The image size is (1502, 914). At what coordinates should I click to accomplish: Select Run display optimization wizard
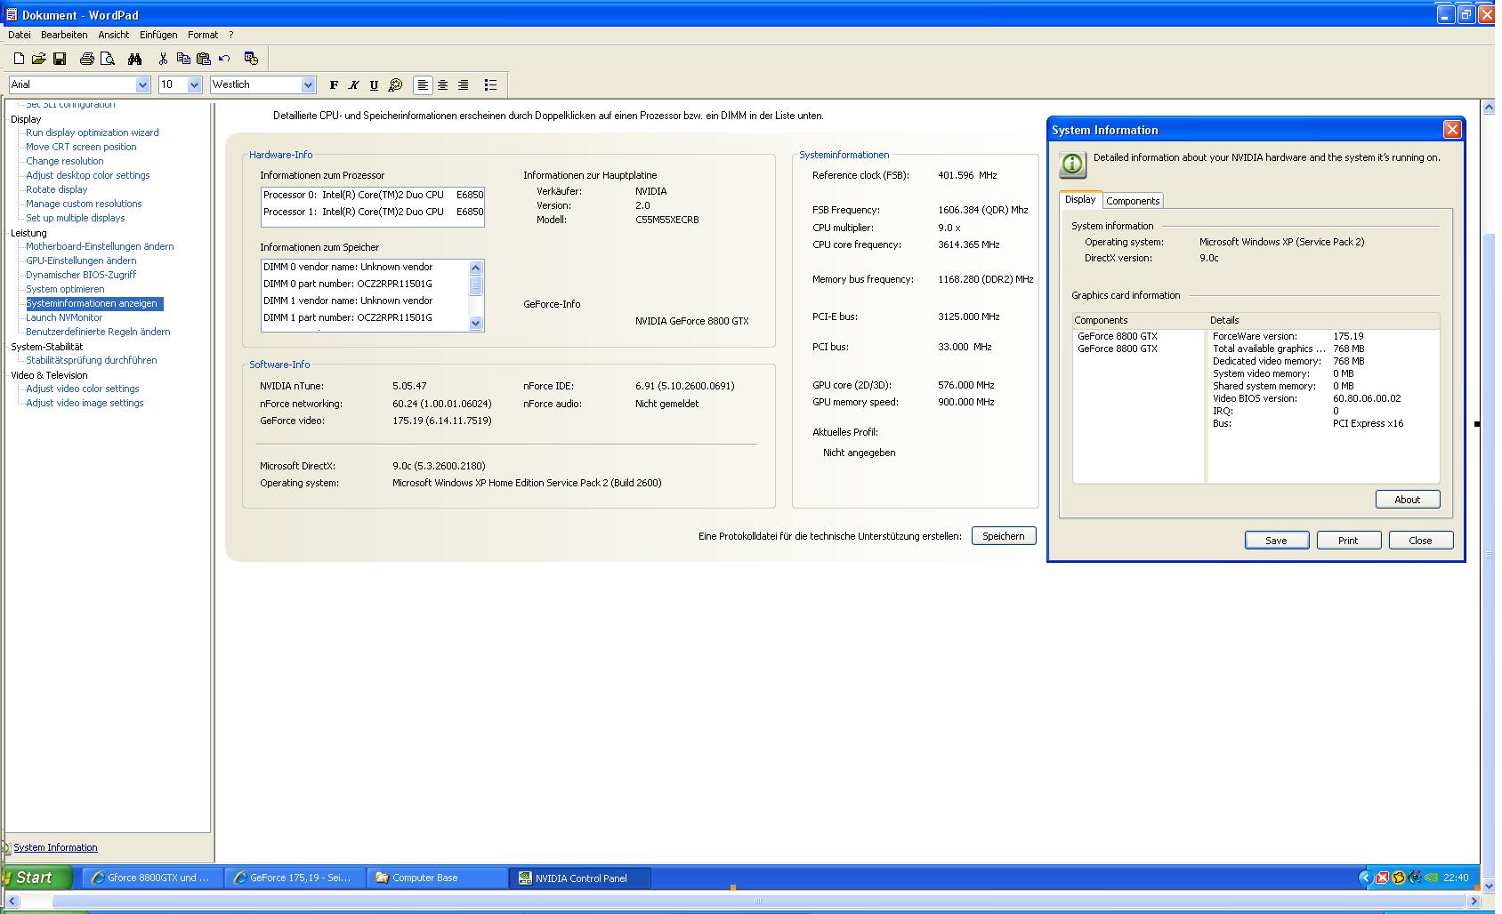93,132
